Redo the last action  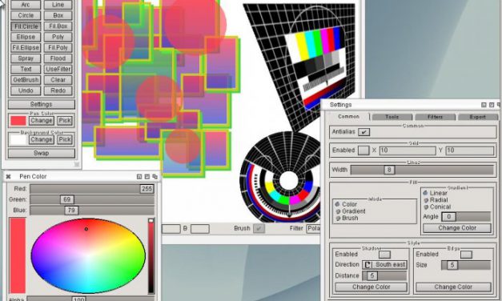[58, 90]
